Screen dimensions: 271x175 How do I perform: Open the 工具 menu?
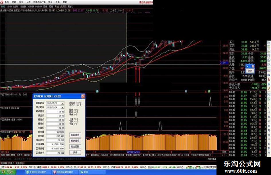[58, 2]
